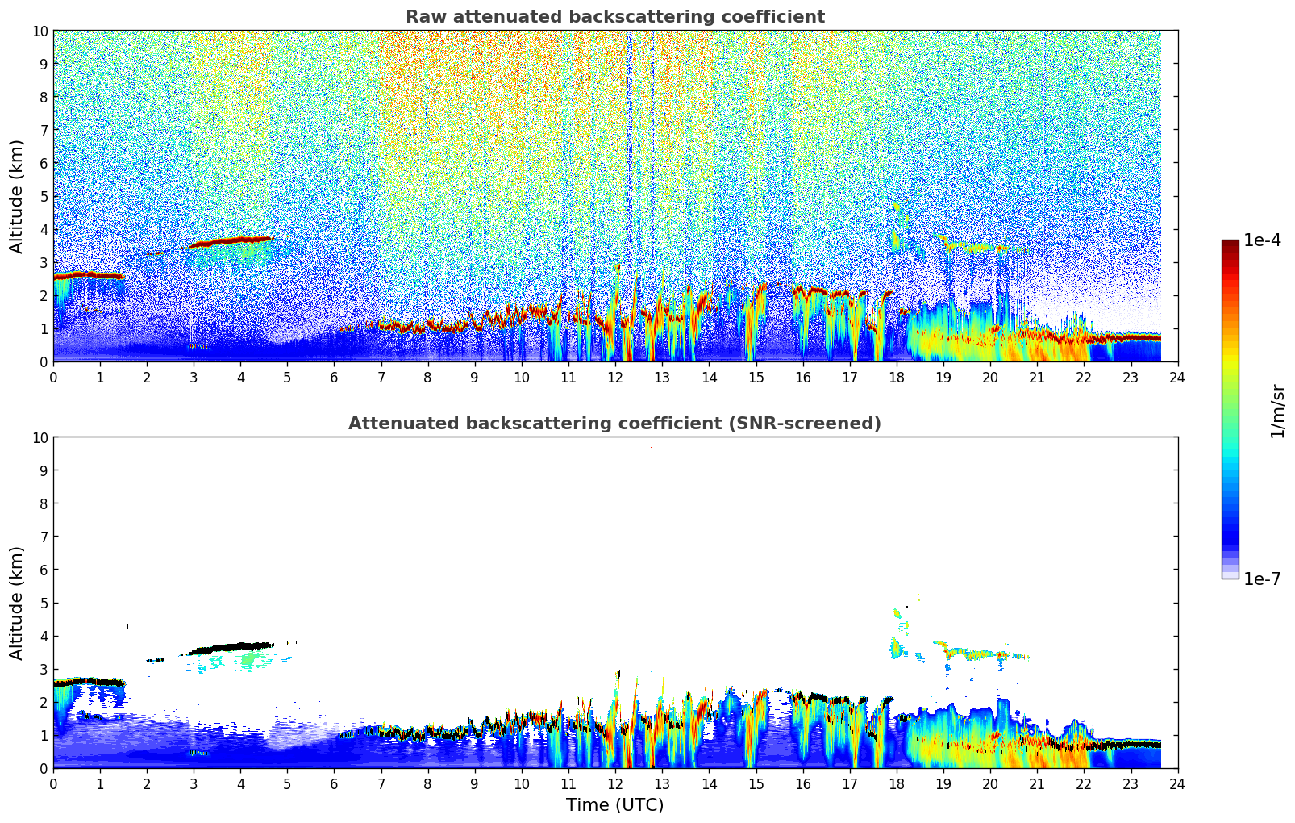Click altitude tick '10' on the lower plot
Viewport: 1295px width, 823px height.
(x=40, y=437)
